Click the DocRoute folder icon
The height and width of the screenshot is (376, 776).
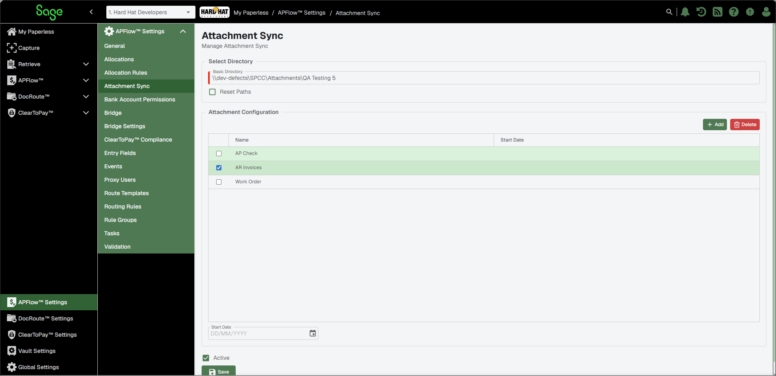click(x=12, y=97)
